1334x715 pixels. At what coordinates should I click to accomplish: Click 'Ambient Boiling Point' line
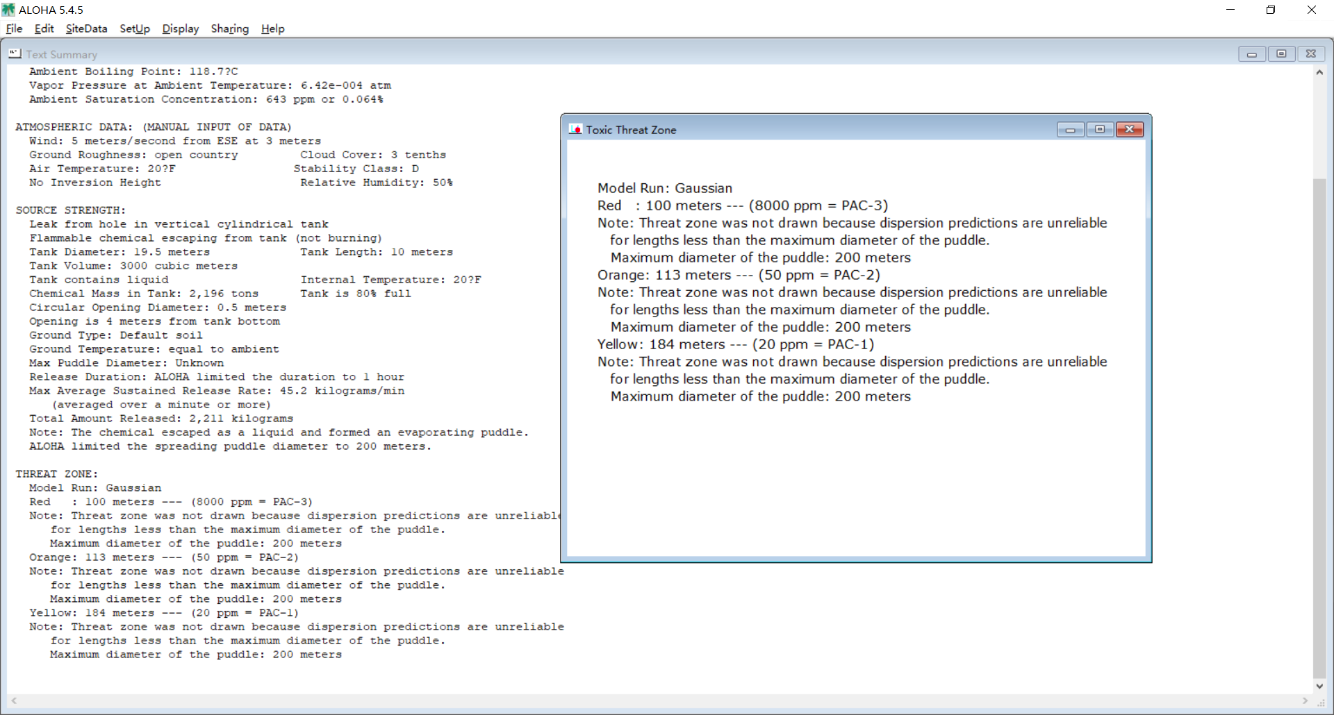tap(133, 71)
